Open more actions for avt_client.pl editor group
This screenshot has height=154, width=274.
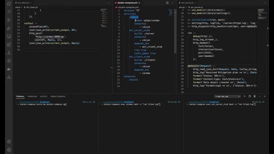click(108, 3)
